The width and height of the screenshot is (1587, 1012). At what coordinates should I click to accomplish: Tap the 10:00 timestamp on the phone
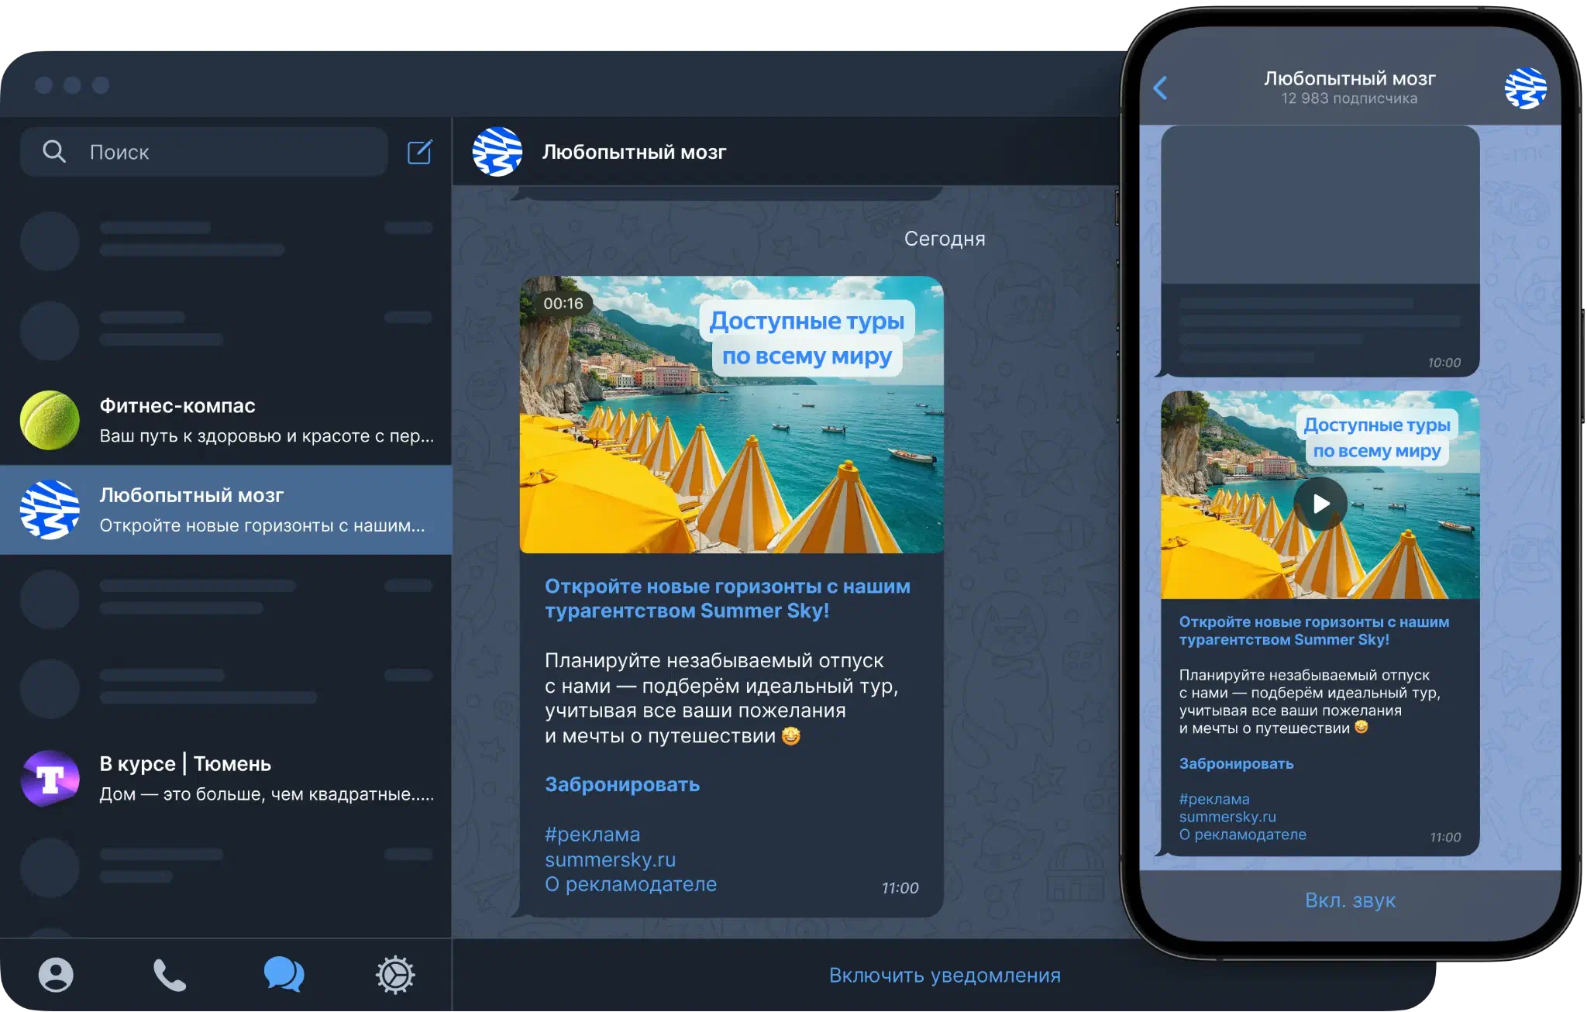[1444, 363]
